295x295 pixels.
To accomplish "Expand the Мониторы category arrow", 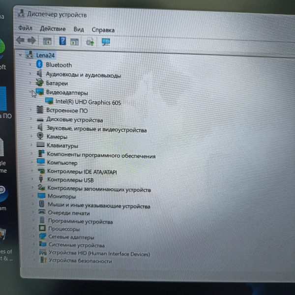I will [x=33, y=196].
